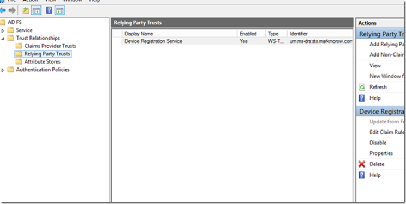Click the Back arrow toolbar icon

(x=3, y=10)
